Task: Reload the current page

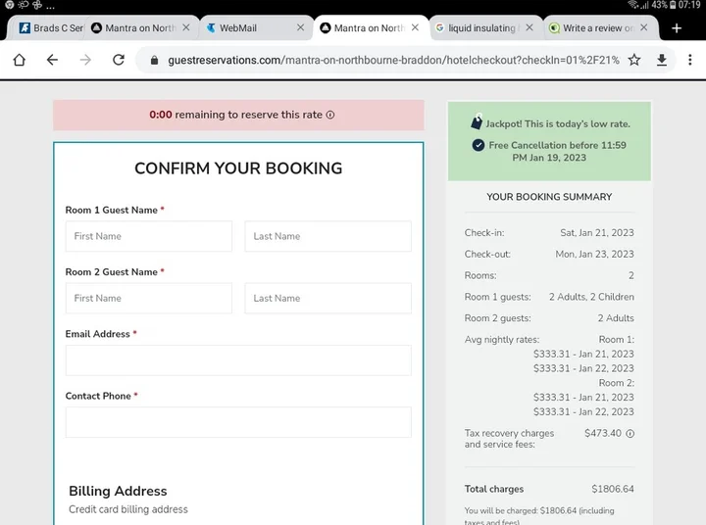Action: (x=119, y=60)
